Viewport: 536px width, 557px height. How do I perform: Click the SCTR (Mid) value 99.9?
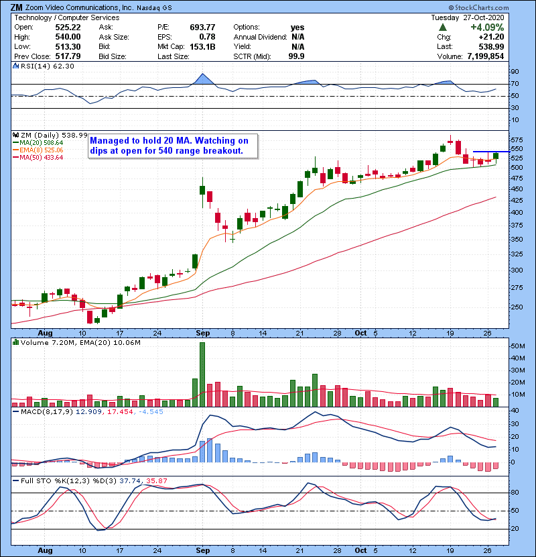(296, 56)
